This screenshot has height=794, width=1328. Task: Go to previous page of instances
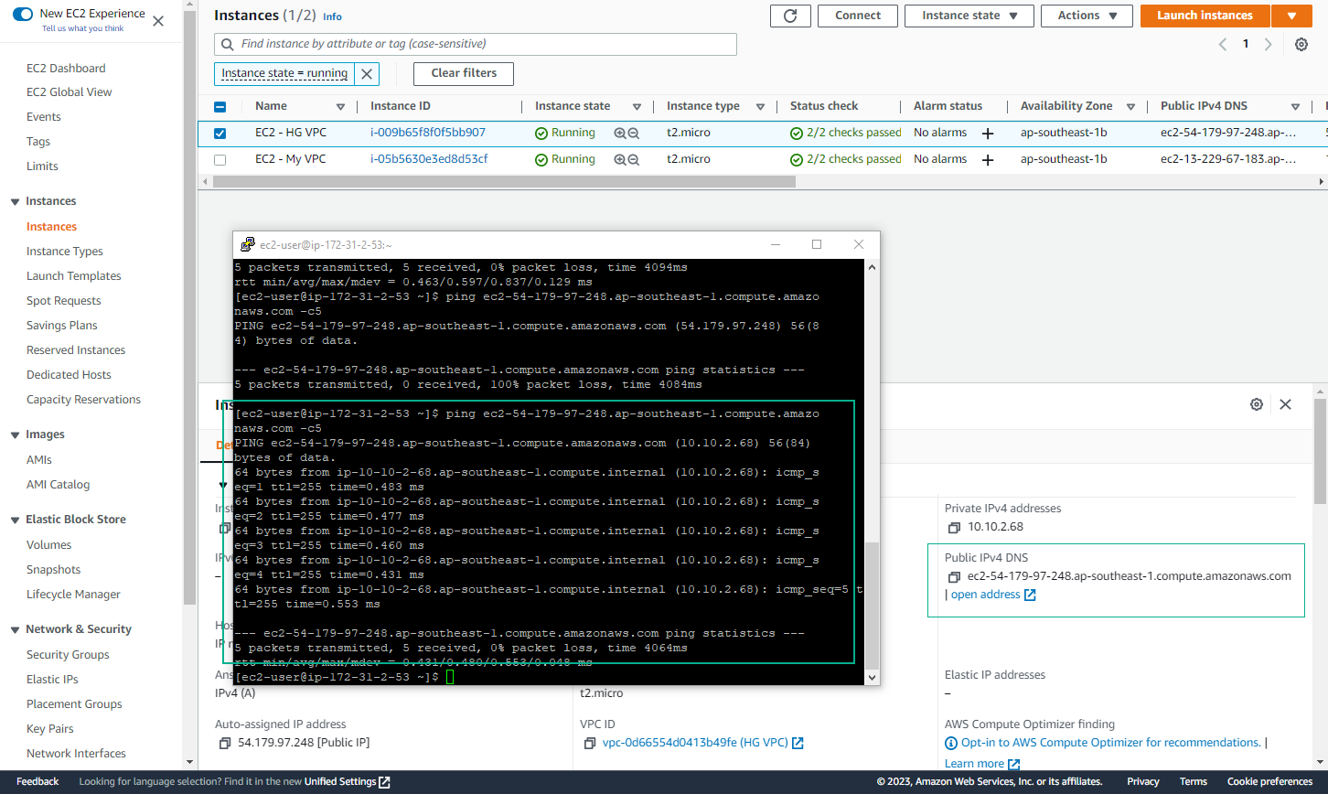[1223, 44]
